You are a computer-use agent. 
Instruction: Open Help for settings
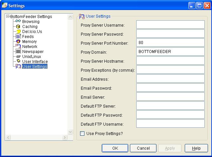tap(196, 148)
